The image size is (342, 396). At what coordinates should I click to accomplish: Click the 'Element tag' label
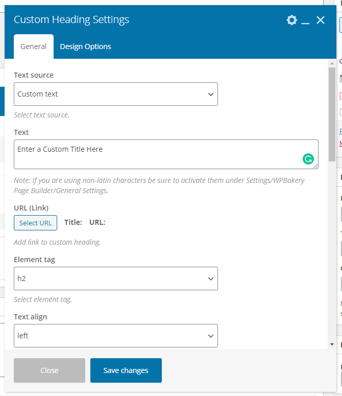(x=34, y=260)
